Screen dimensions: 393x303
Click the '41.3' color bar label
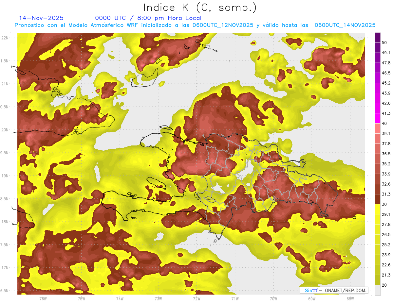click(x=386, y=113)
